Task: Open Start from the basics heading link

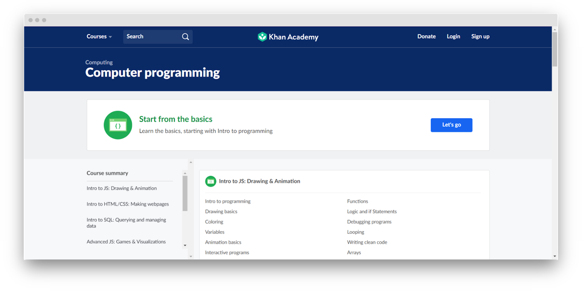Action: click(x=175, y=119)
